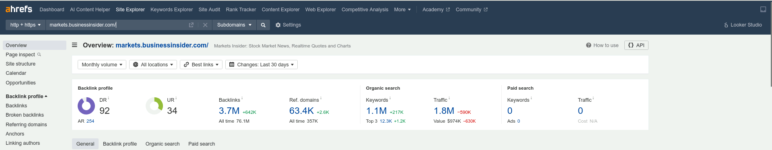Click the 3.7M backlinks value
Viewport: 772px width, 150px height.
[229, 111]
